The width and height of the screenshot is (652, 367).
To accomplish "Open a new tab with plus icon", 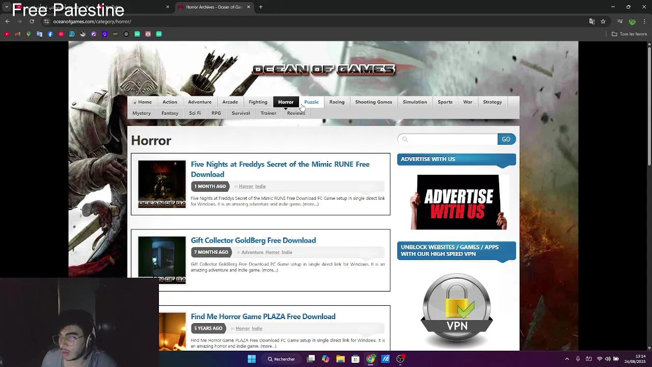I will (x=260, y=7).
